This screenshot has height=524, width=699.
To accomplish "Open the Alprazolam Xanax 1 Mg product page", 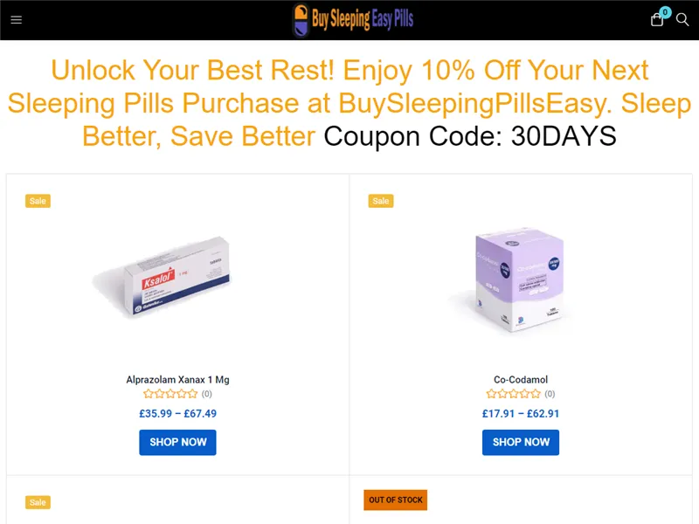I will (177, 380).
